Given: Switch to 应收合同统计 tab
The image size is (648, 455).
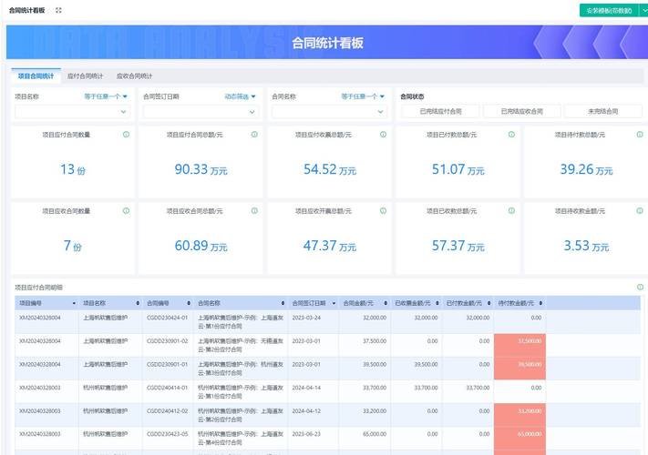Looking at the screenshot, I should [134, 76].
